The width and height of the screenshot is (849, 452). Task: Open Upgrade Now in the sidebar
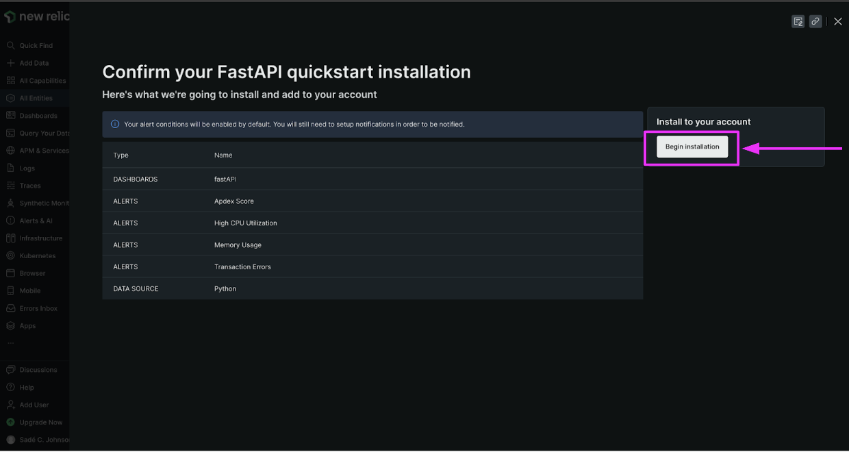coord(38,422)
